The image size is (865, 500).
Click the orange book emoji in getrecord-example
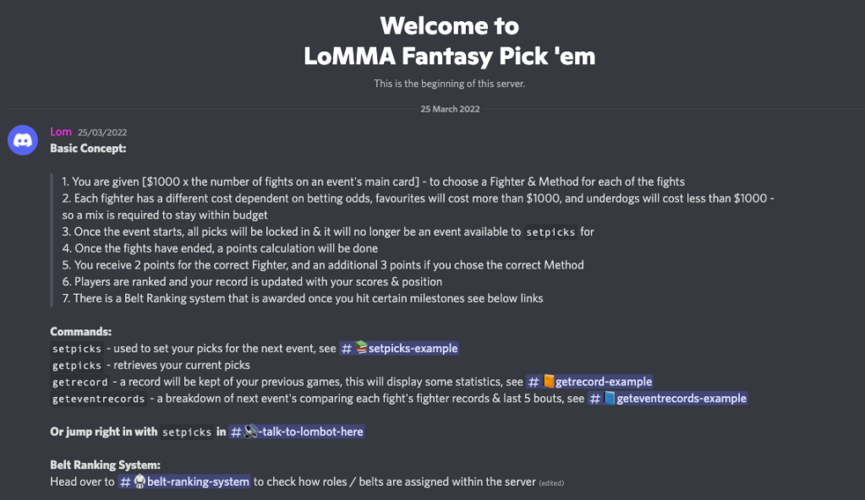[x=548, y=382]
